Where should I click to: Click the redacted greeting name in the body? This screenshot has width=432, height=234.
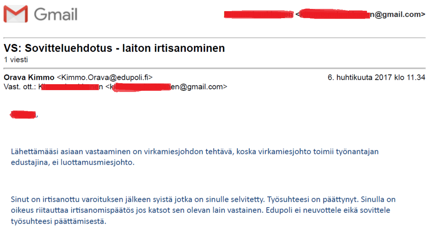[24, 115]
